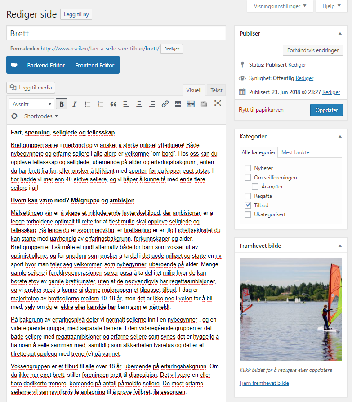Image resolution: width=352 pixels, height=402 pixels.
Task: Apply italic formatting
Action: [75, 104]
